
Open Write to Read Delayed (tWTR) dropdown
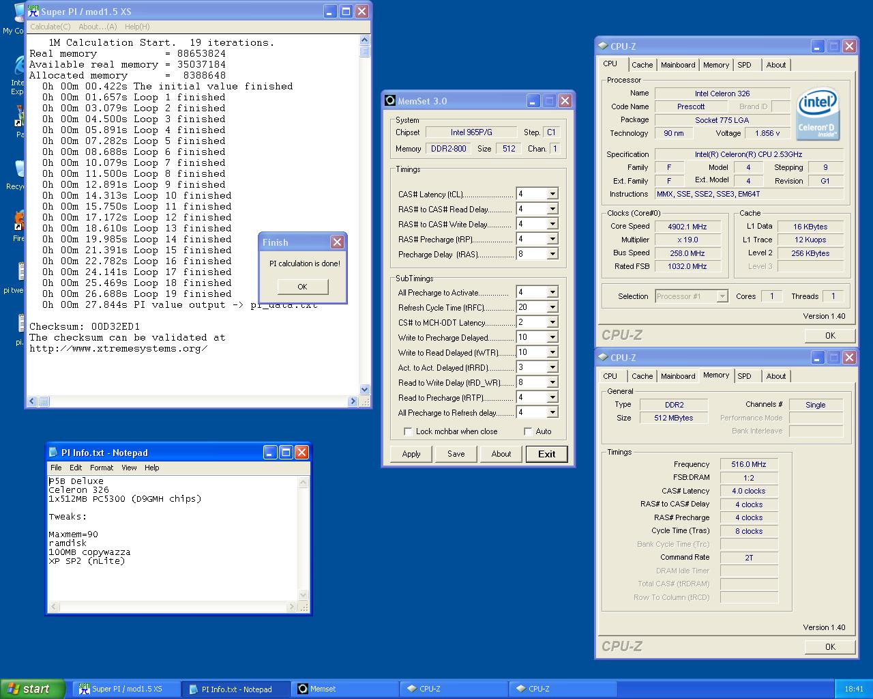click(552, 352)
